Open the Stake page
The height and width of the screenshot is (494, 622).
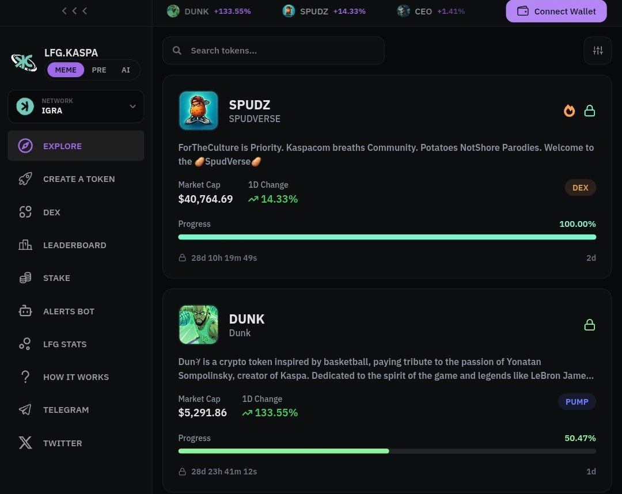(x=76, y=278)
